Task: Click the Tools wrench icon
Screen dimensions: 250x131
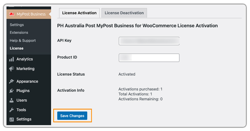Action: click(x=12, y=110)
